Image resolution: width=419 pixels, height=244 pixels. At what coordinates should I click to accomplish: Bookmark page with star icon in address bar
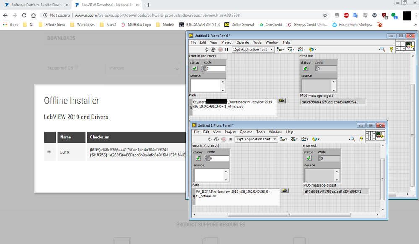click(325, 15)
